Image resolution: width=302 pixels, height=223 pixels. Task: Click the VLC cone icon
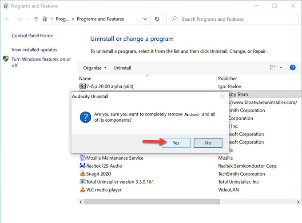coord(83,189)
